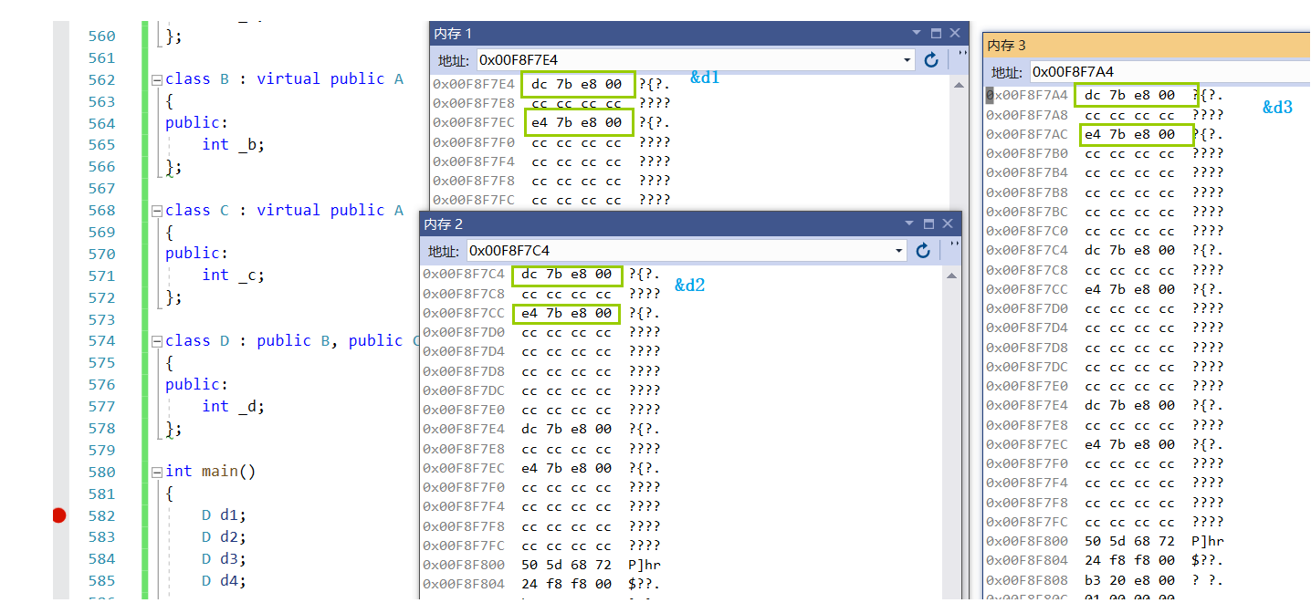Select address row 0x00F8F7E4 in 内存 1
Viewport: 1311px width, 603px height.
[474, 84]
